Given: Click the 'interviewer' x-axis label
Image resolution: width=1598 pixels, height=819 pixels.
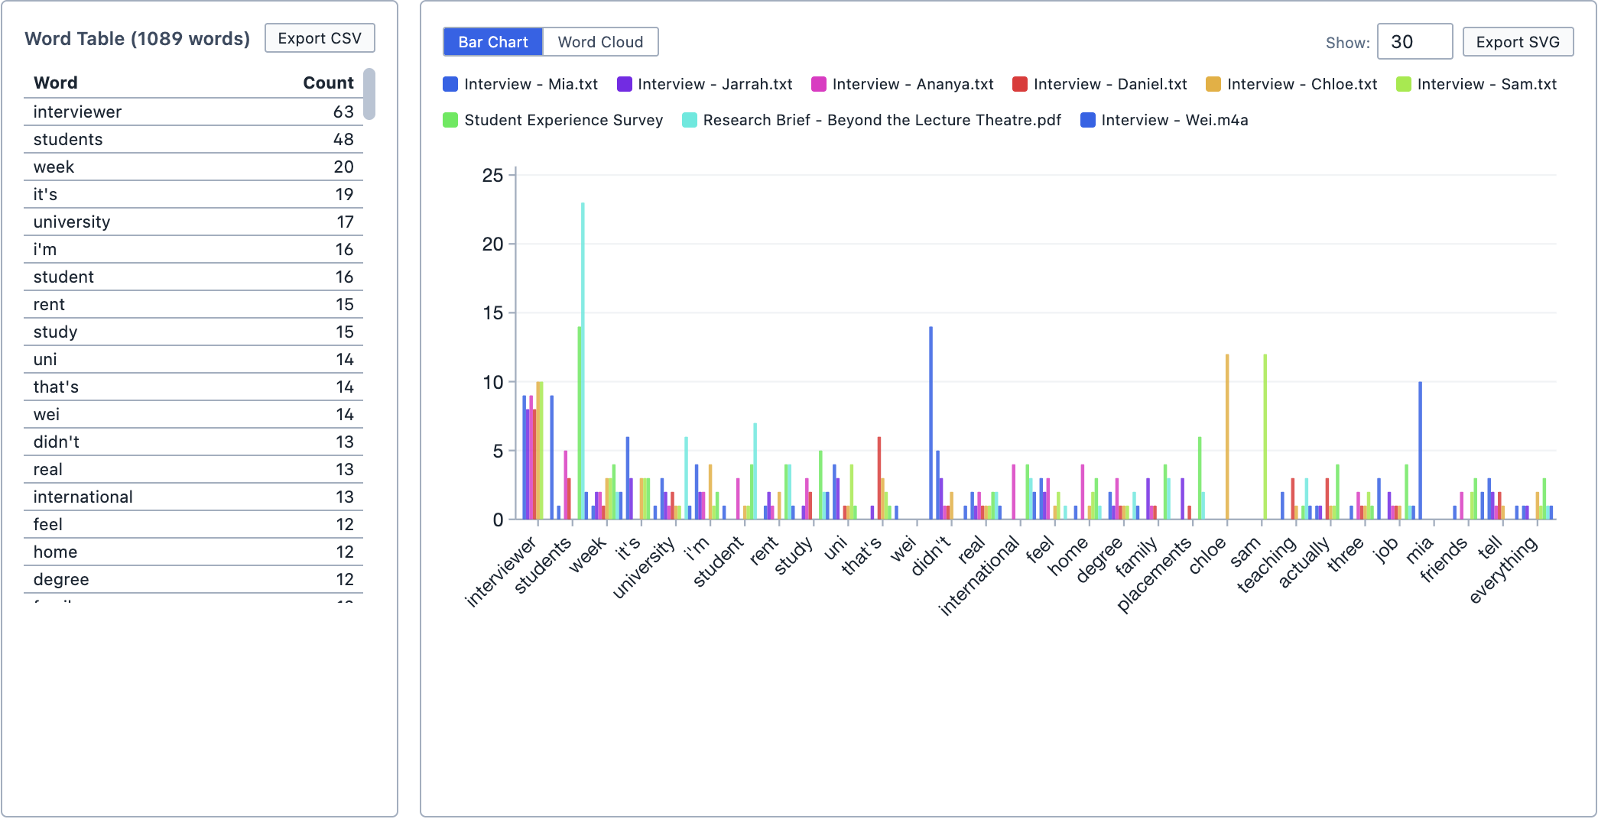Looking at the screenshot, I should pyautogui.click(x=501, y=571).
